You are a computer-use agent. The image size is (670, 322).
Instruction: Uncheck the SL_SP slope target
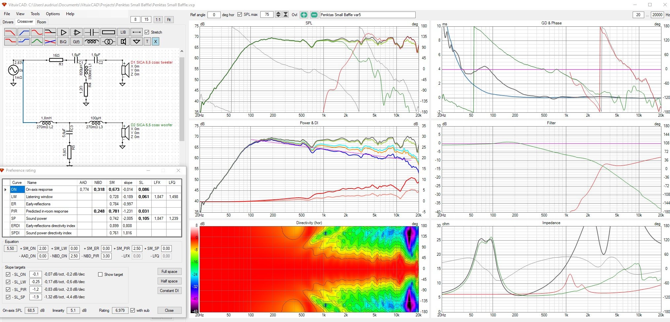coord(8,297)
